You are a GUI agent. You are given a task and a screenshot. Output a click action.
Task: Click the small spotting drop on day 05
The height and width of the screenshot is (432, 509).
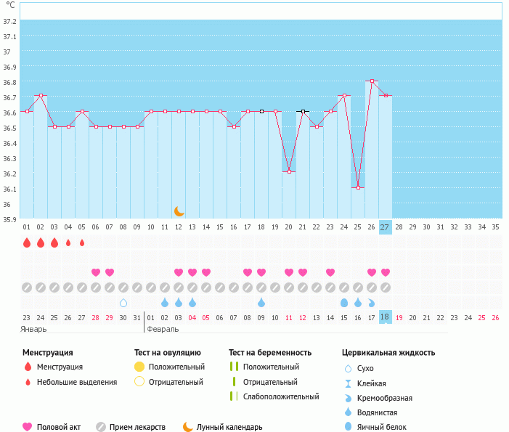(82, 243)
